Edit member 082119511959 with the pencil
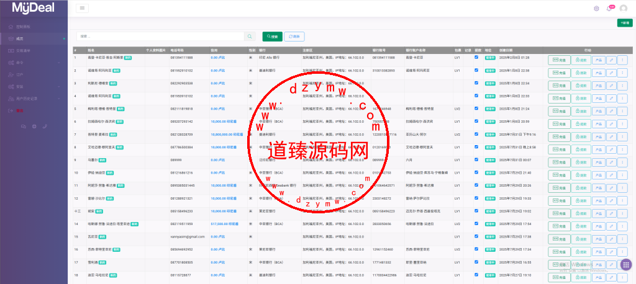Viewport: 636px width, 284px height. tap(611, 226)
